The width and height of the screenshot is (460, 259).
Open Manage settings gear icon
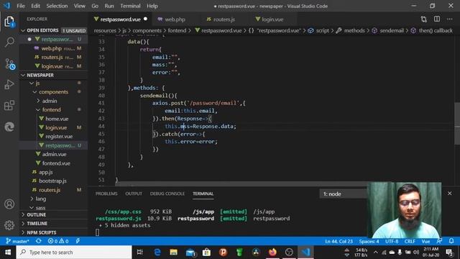[9, 225]
